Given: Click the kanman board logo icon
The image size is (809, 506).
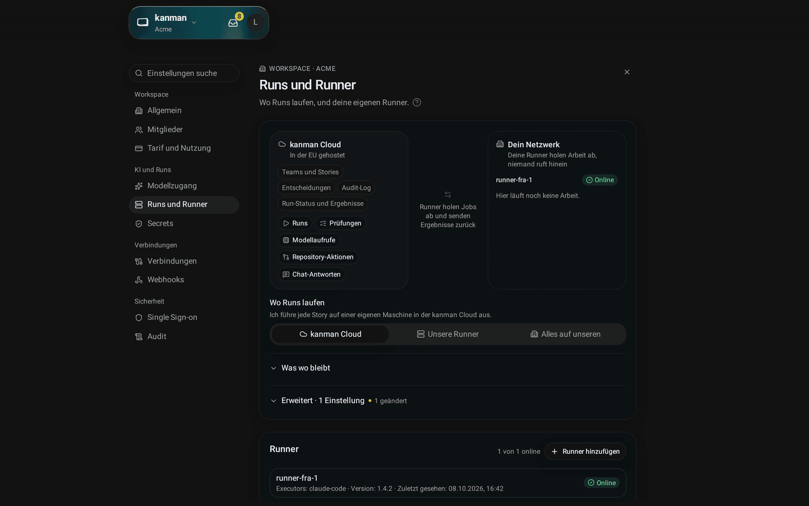Looking at the screenshot, I should point(143,22).
